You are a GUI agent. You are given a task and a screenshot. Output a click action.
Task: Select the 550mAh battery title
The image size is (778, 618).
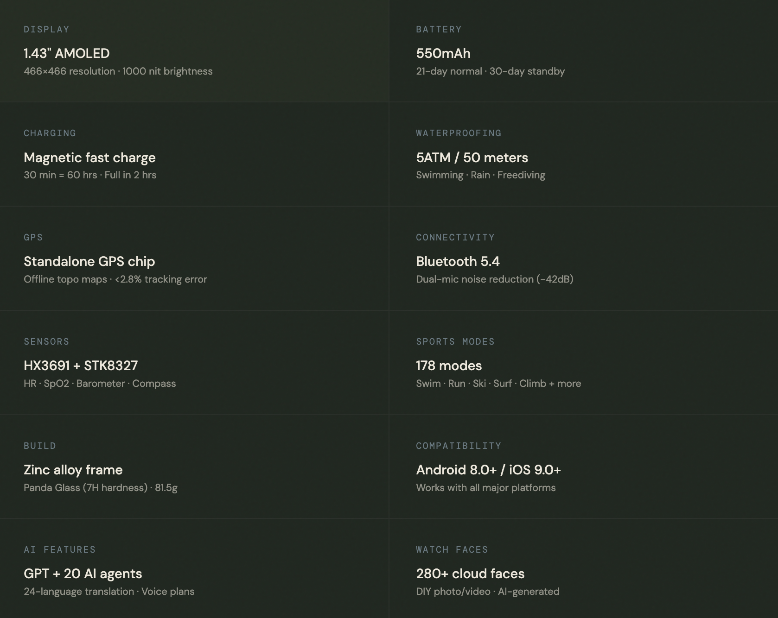pos(443,53)
